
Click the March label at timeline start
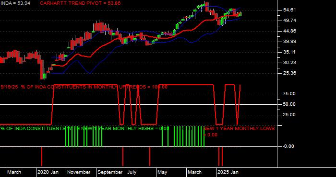pyautogui.click(x=14, y=172)
